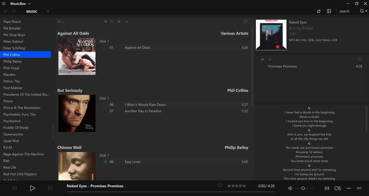This screenshot has height=196, width=369.
Task: Click the Now Playing disc column icon
Action: pyautogui.click(x=262, y=59)
